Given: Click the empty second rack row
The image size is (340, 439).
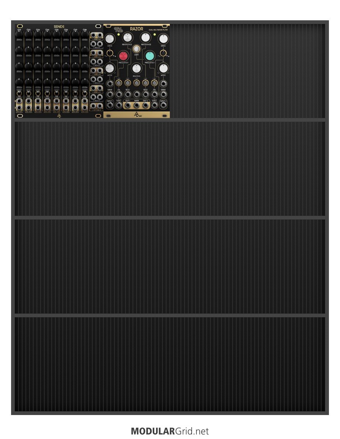Looking at the screenshot, I should tap(170, 169).
